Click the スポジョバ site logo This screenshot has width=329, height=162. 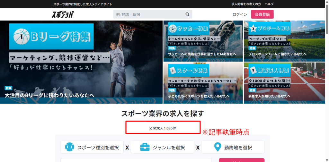tap(63, 14)
